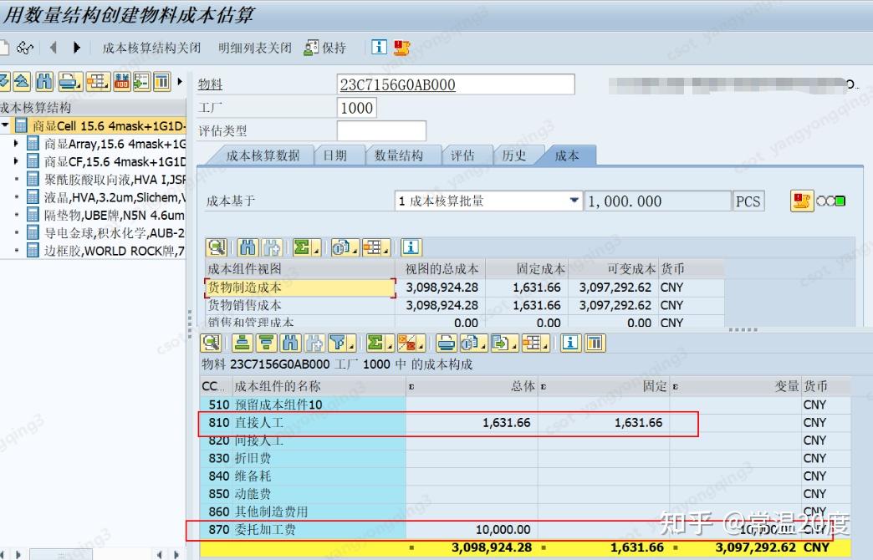This screenshot has height=560, width=873.
Task: Click the binoculars find icon above cost rows
Action: tap(246, 247)
